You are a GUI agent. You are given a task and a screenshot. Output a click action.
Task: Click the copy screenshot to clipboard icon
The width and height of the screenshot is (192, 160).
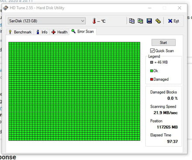tap(141, 21)
